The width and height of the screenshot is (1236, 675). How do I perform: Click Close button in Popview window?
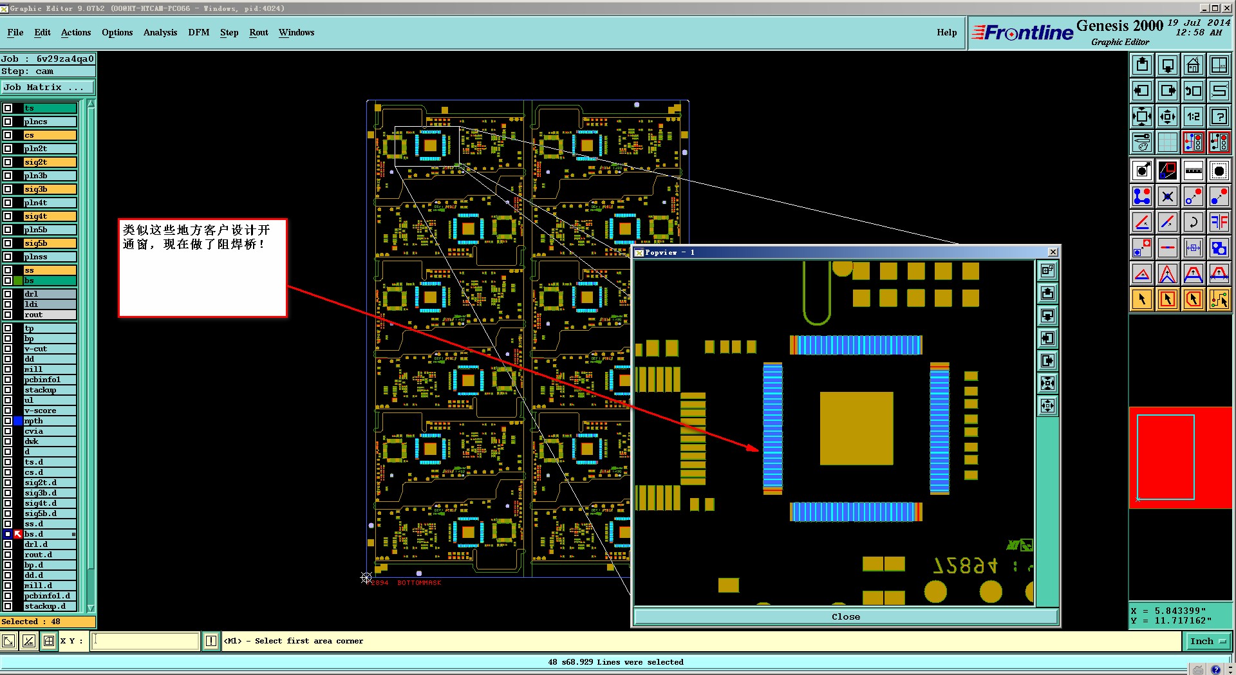click(x=846, y=616)
